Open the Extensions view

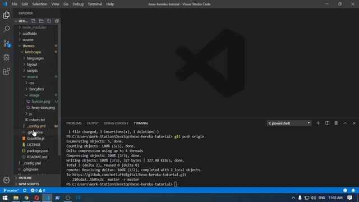[6, 71]
